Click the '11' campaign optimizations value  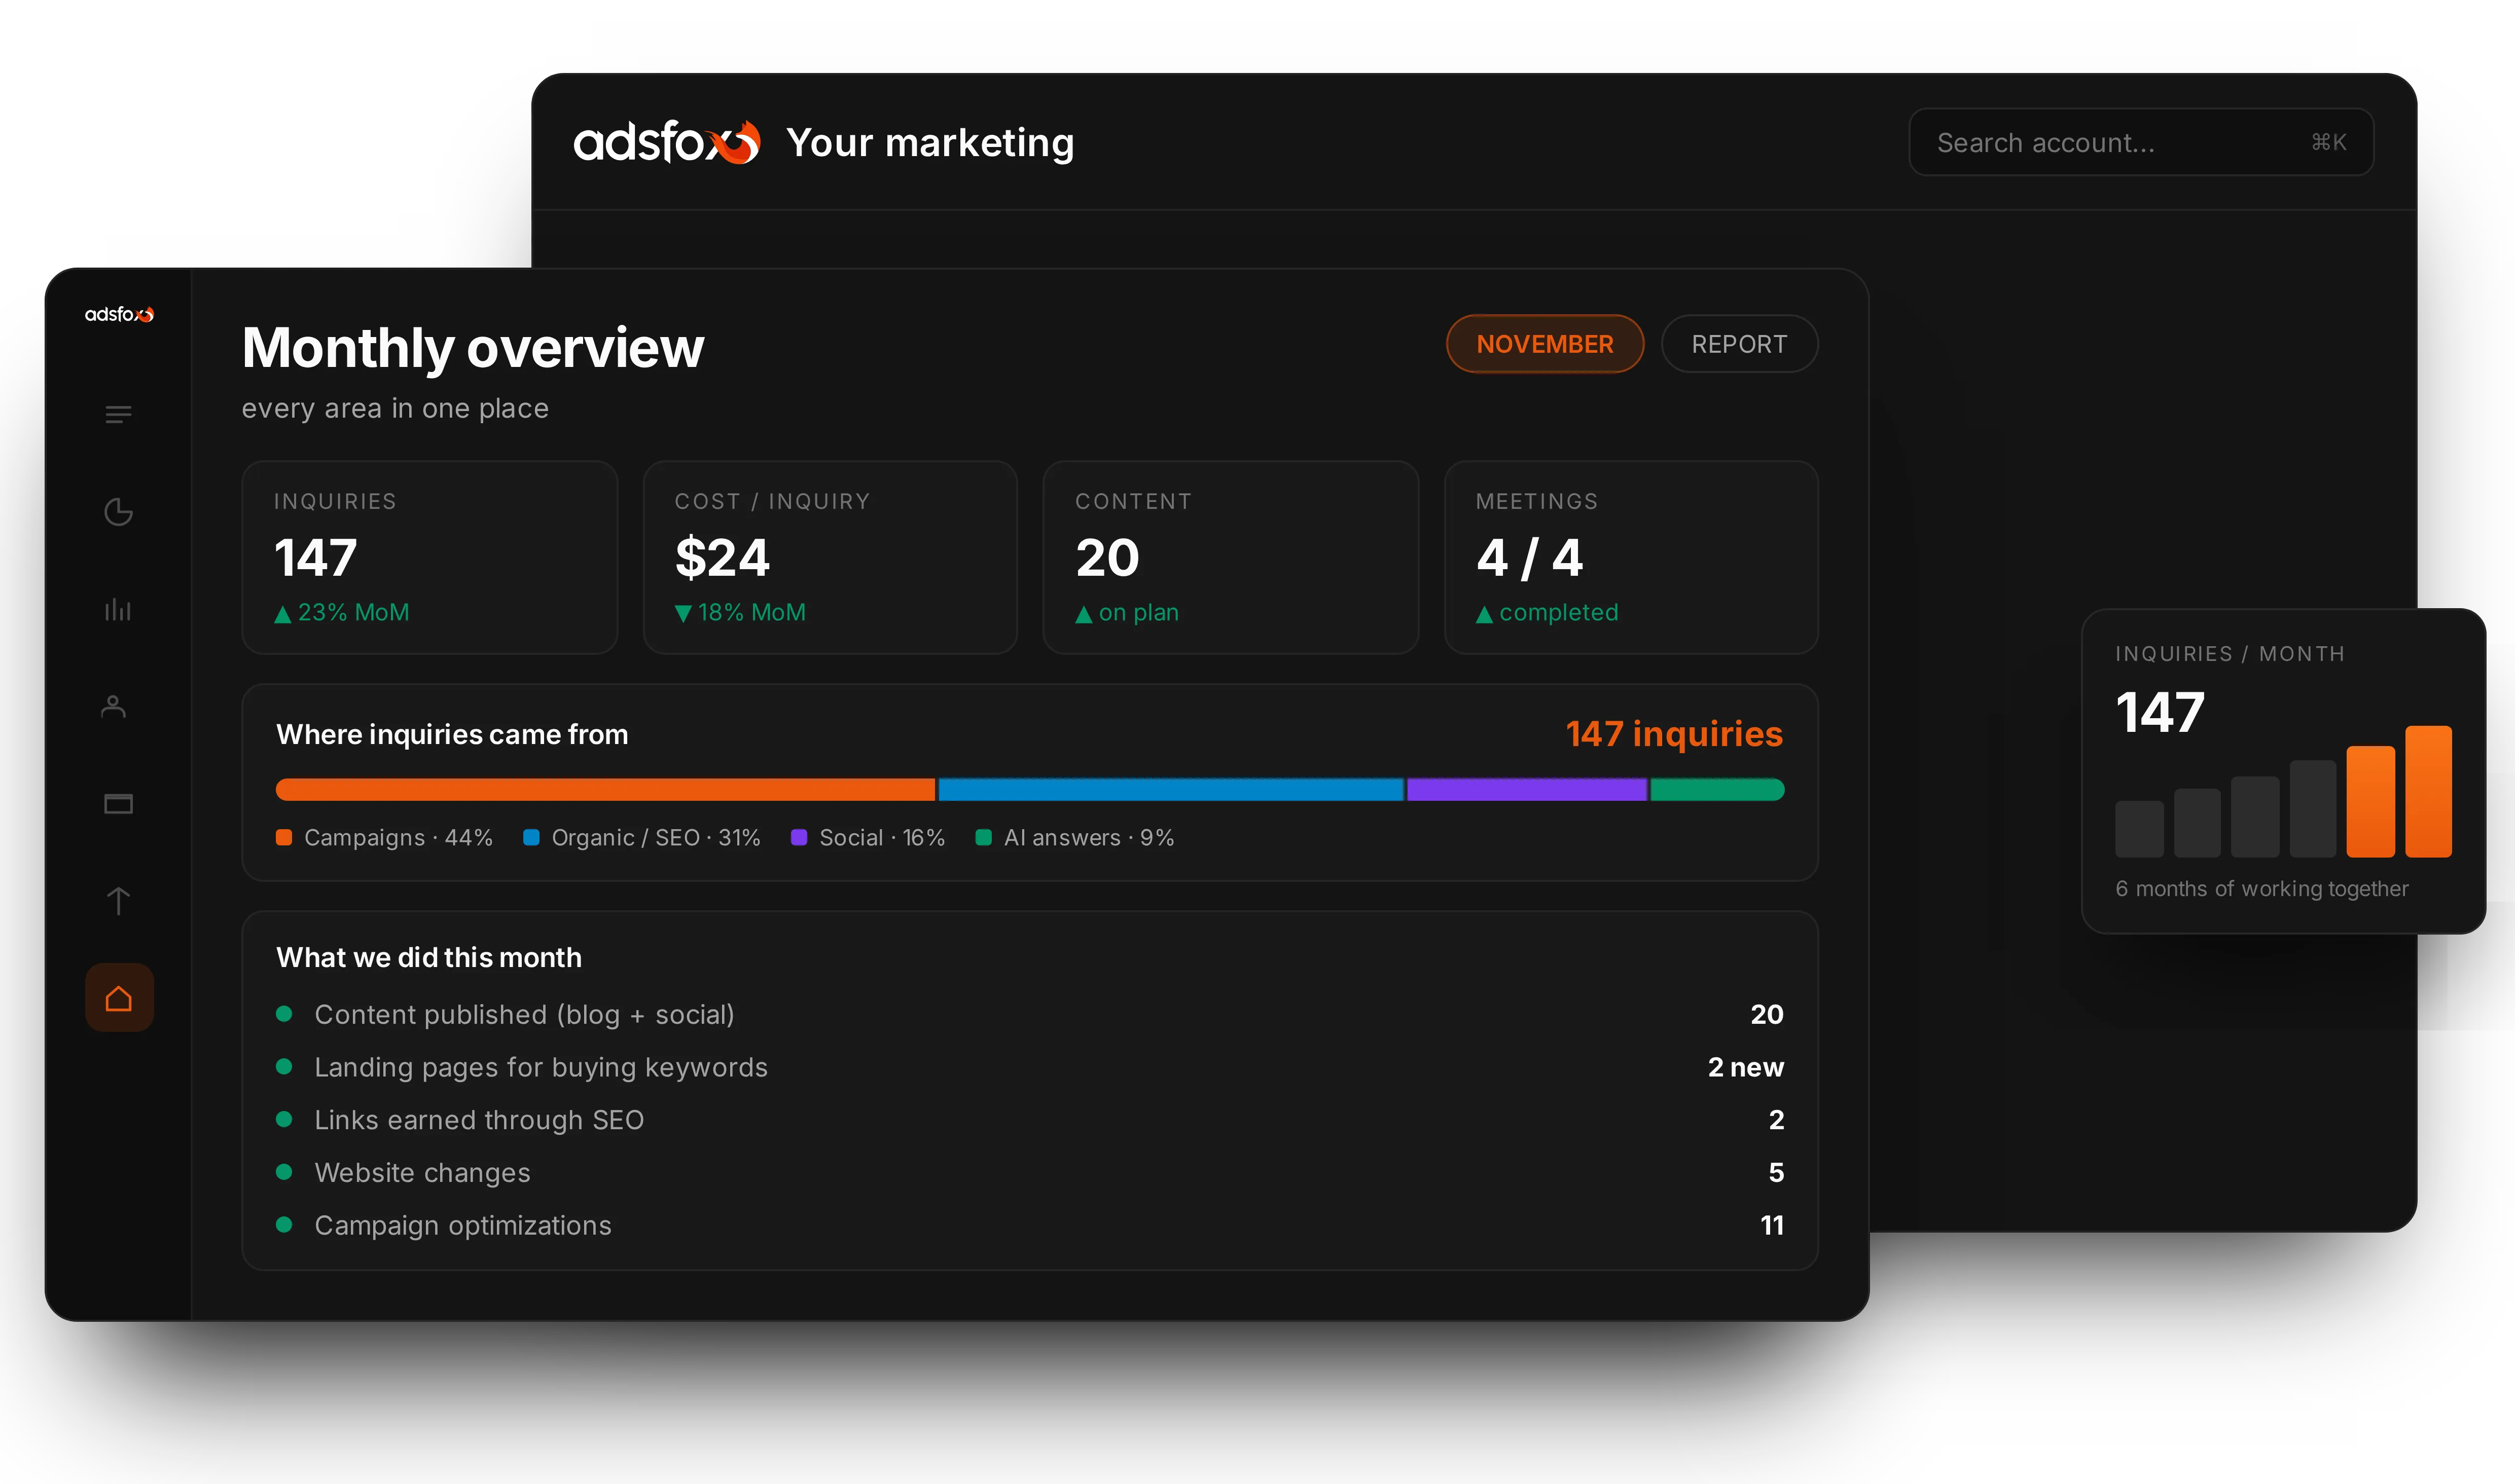point(1772,1225)
